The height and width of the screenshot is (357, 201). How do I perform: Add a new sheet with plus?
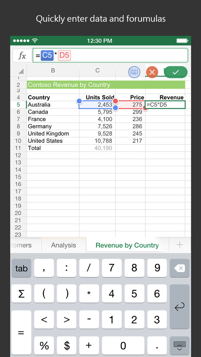click(x=180, y=245)
